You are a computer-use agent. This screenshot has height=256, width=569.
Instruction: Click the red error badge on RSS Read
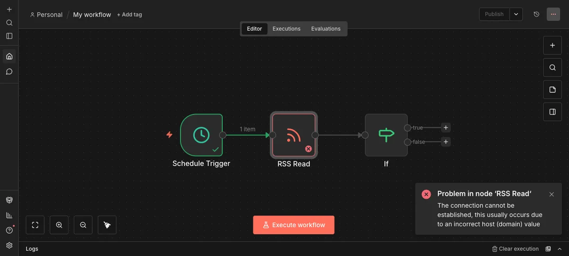click(x=308, y=149)
